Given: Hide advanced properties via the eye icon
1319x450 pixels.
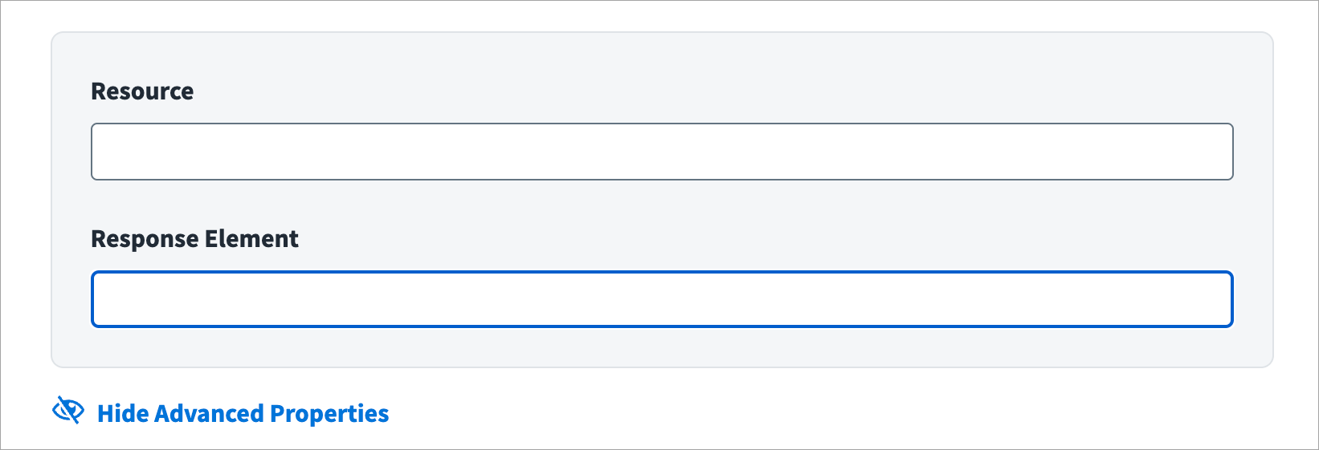Looking at the screenshot, I should pos(67,411).
